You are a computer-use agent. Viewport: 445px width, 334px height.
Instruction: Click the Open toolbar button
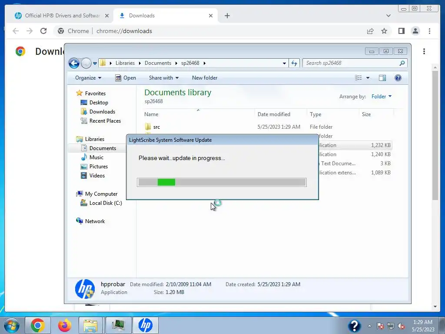pos(126,78)
